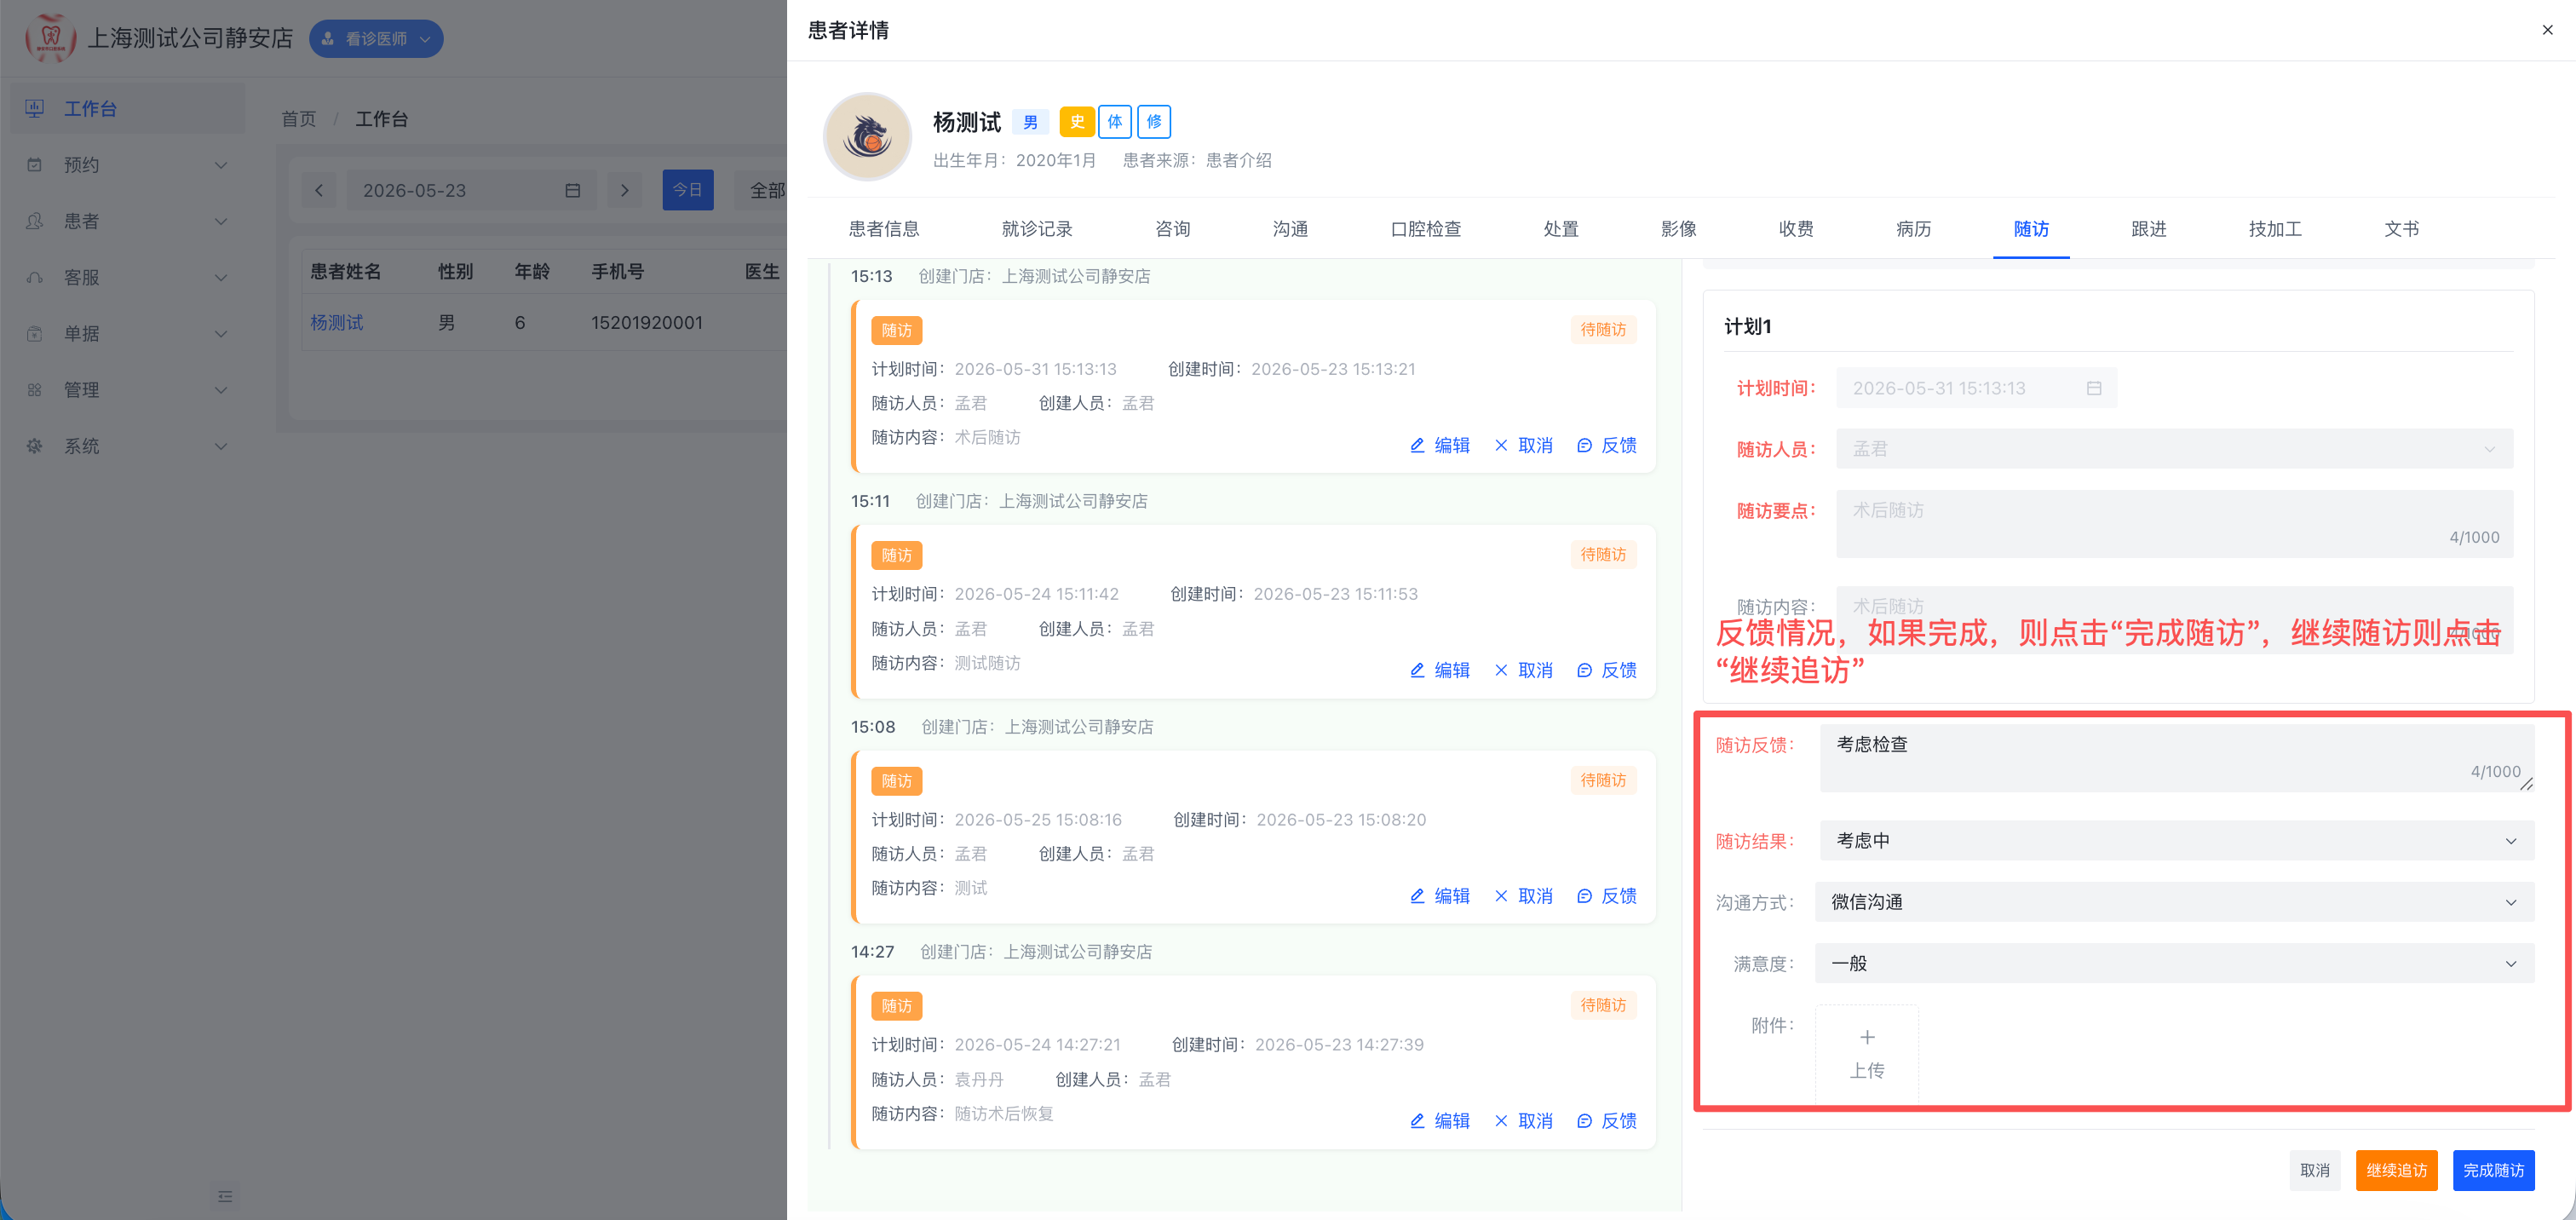Viewport: 2576px width, 1220px height.
Task: Click the 工作台 monitor icon in sidebar
Action: (35, 108)
